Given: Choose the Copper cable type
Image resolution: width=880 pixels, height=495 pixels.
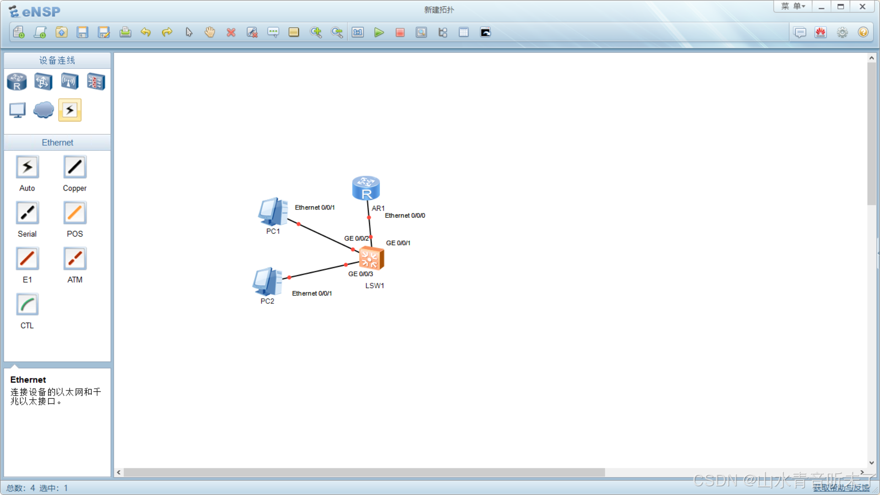Looking at the screenshot, I should (75, 167).
